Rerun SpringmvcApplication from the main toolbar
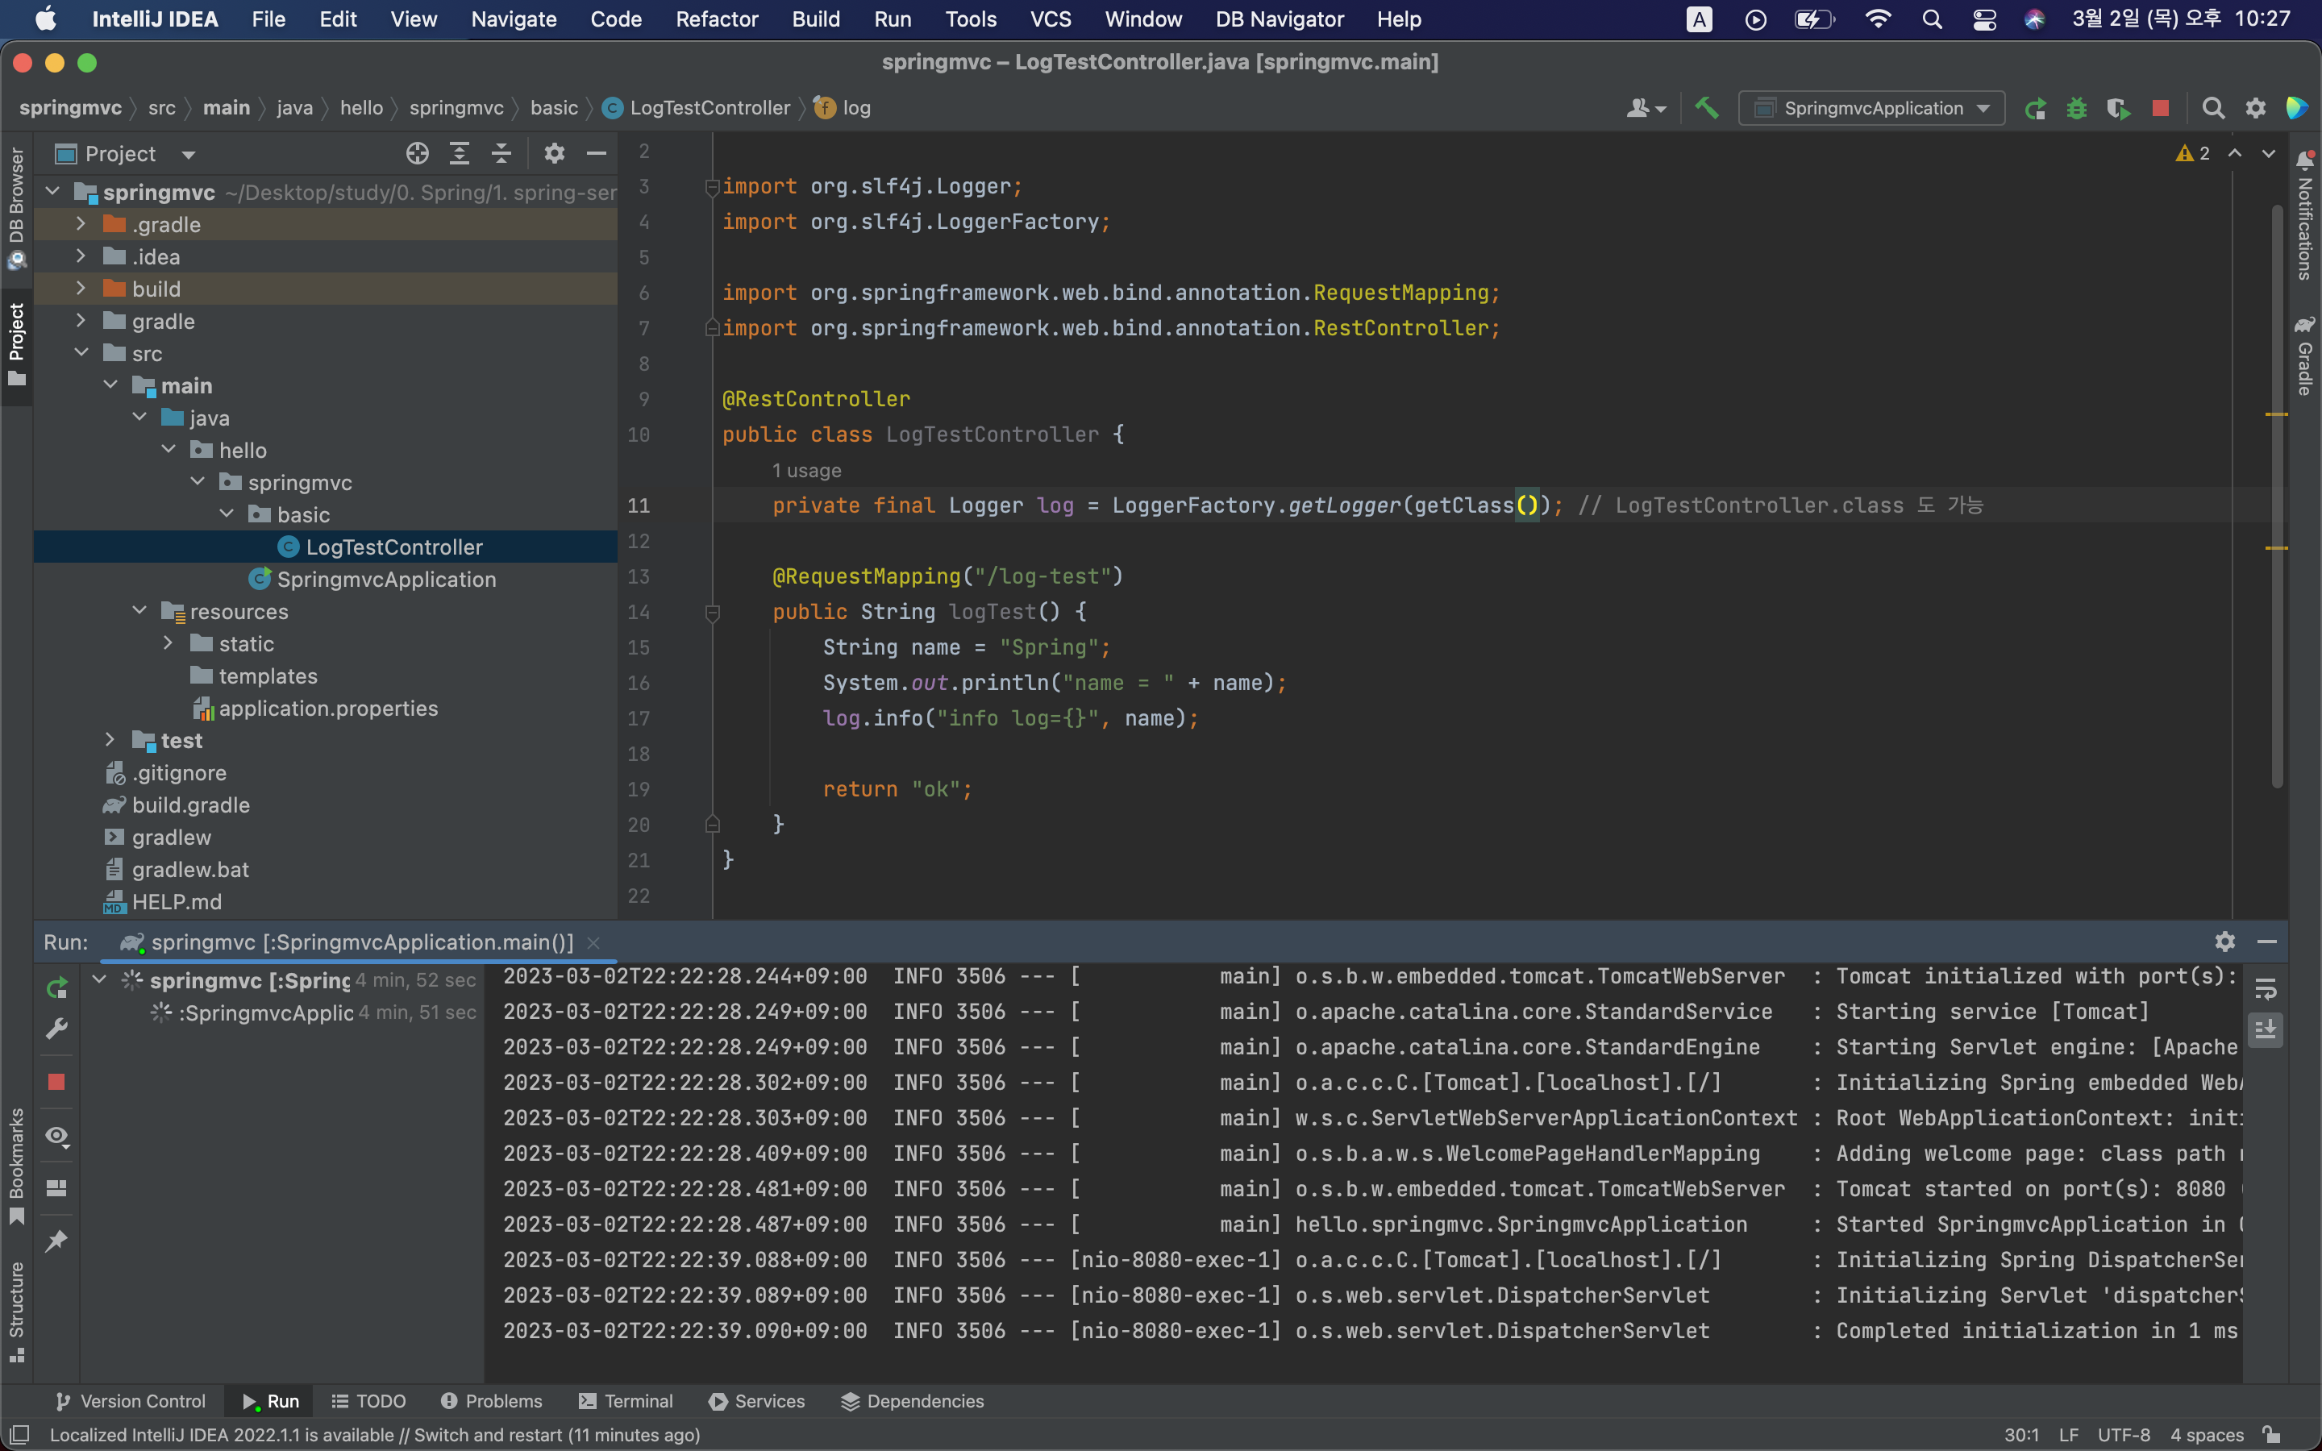 click(2035, 109)
